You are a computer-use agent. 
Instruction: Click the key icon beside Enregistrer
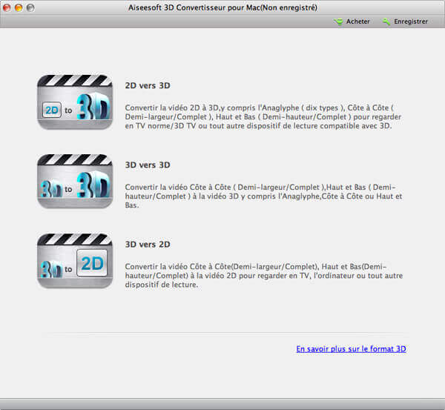tap(386, 22)
